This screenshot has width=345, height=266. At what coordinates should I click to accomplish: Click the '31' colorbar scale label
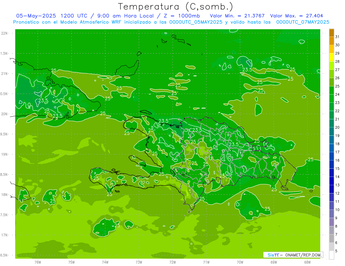coord(338,37)
